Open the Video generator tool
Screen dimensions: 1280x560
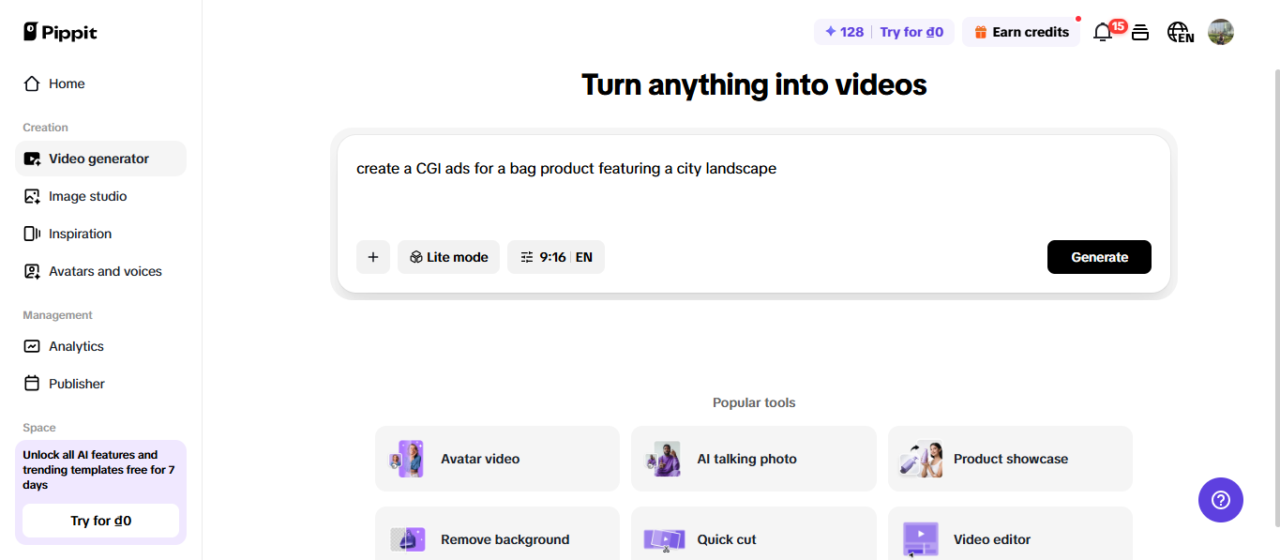pos(98,158)
